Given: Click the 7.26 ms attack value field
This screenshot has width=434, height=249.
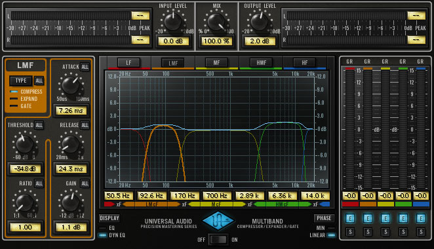Looking at the screenshot, I should click(x=71, y=111).
